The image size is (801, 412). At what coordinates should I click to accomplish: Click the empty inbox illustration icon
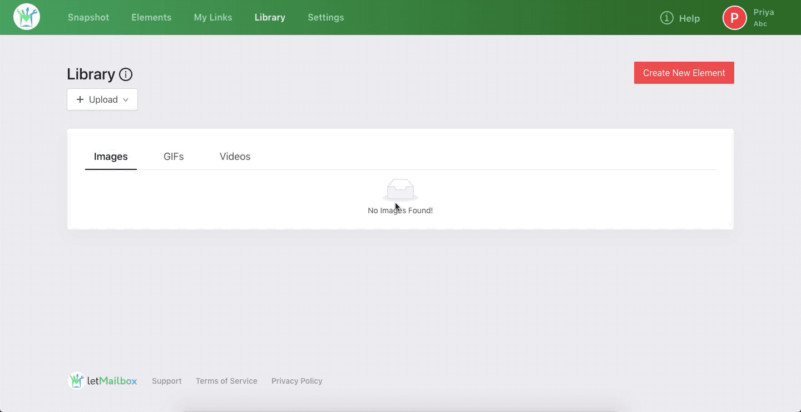pyautogui.click(x=400, y=189)
